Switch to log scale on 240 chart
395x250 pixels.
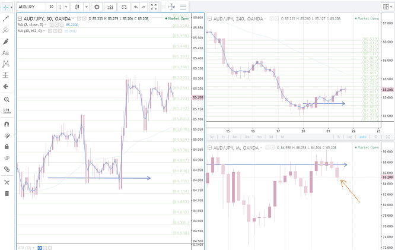pyautogui.click(x=349, y=136)
